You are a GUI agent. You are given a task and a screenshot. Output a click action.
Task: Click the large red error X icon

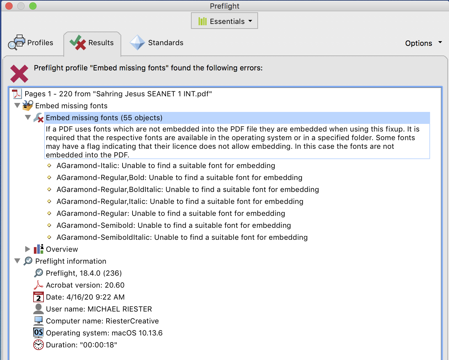(x=19, y=73)
